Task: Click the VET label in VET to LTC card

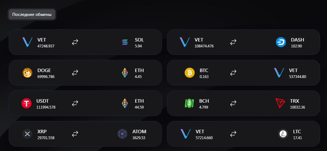Action: pos(200,132)
